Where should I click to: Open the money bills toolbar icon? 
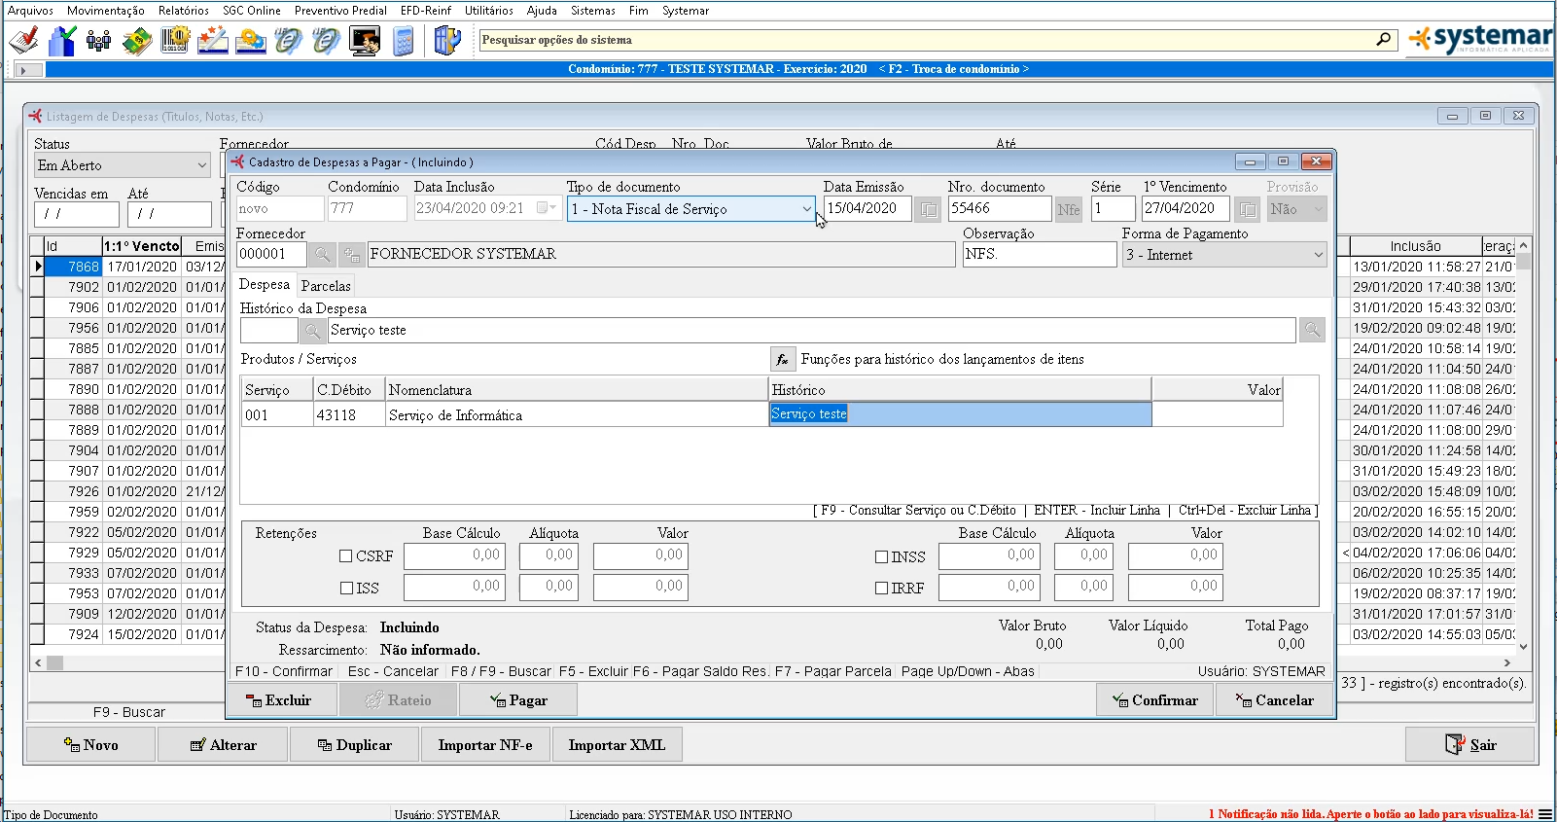137,41
